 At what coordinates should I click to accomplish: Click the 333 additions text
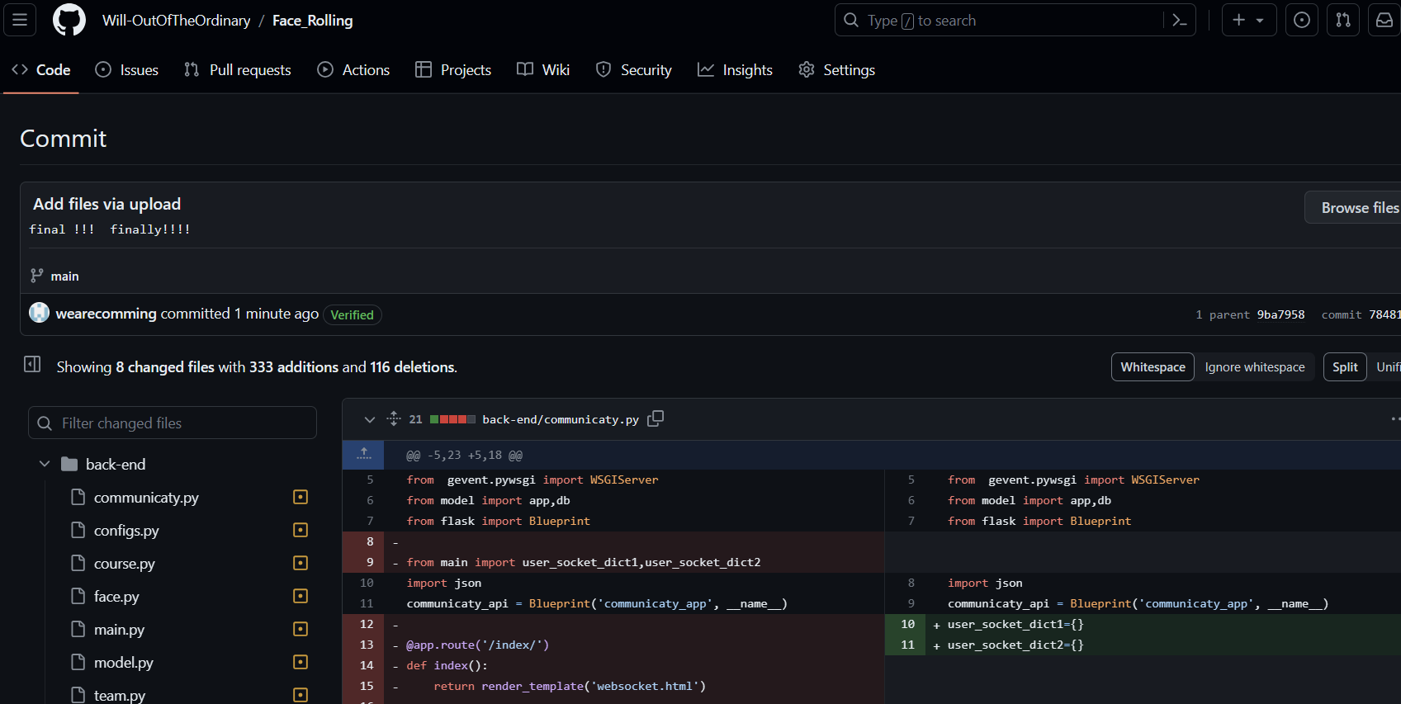[293, 367]
